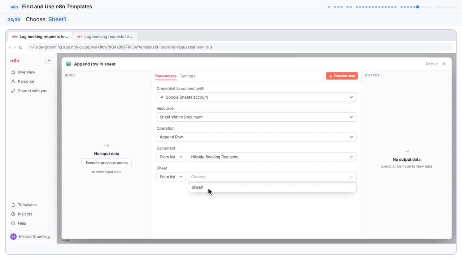This screenshot has width=462, height=260.
Task: Select the active Log booking requests browser tab
Action: [40, 36]
